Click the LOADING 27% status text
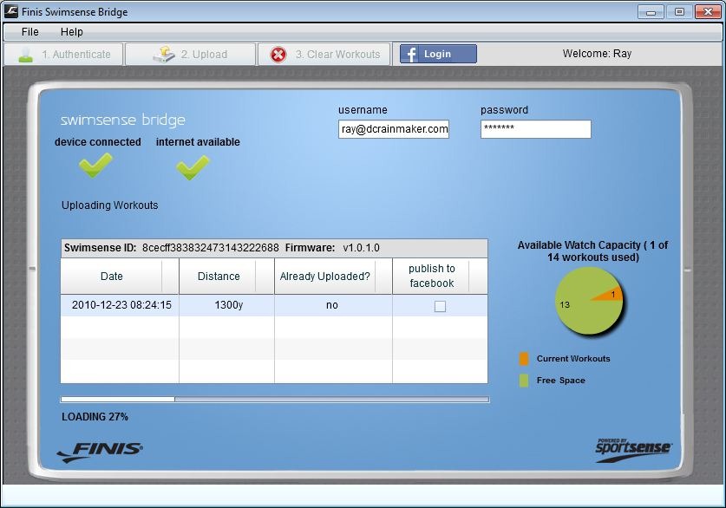The height and width of the screenshot is (508, 726). 95,417
